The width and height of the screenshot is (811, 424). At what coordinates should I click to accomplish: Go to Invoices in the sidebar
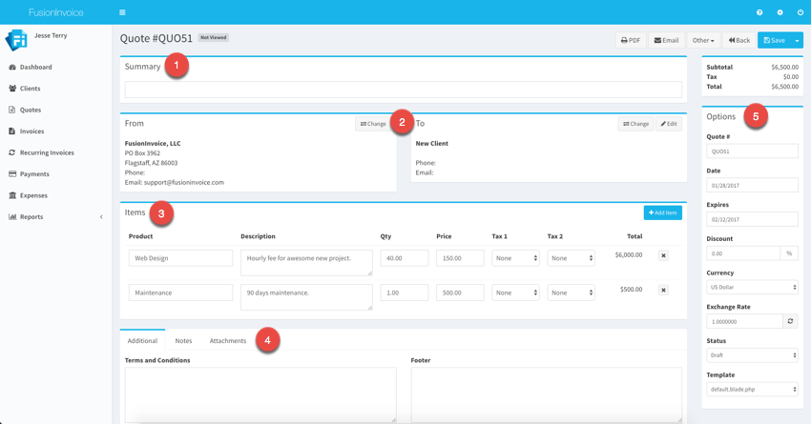tap(31, 131)
